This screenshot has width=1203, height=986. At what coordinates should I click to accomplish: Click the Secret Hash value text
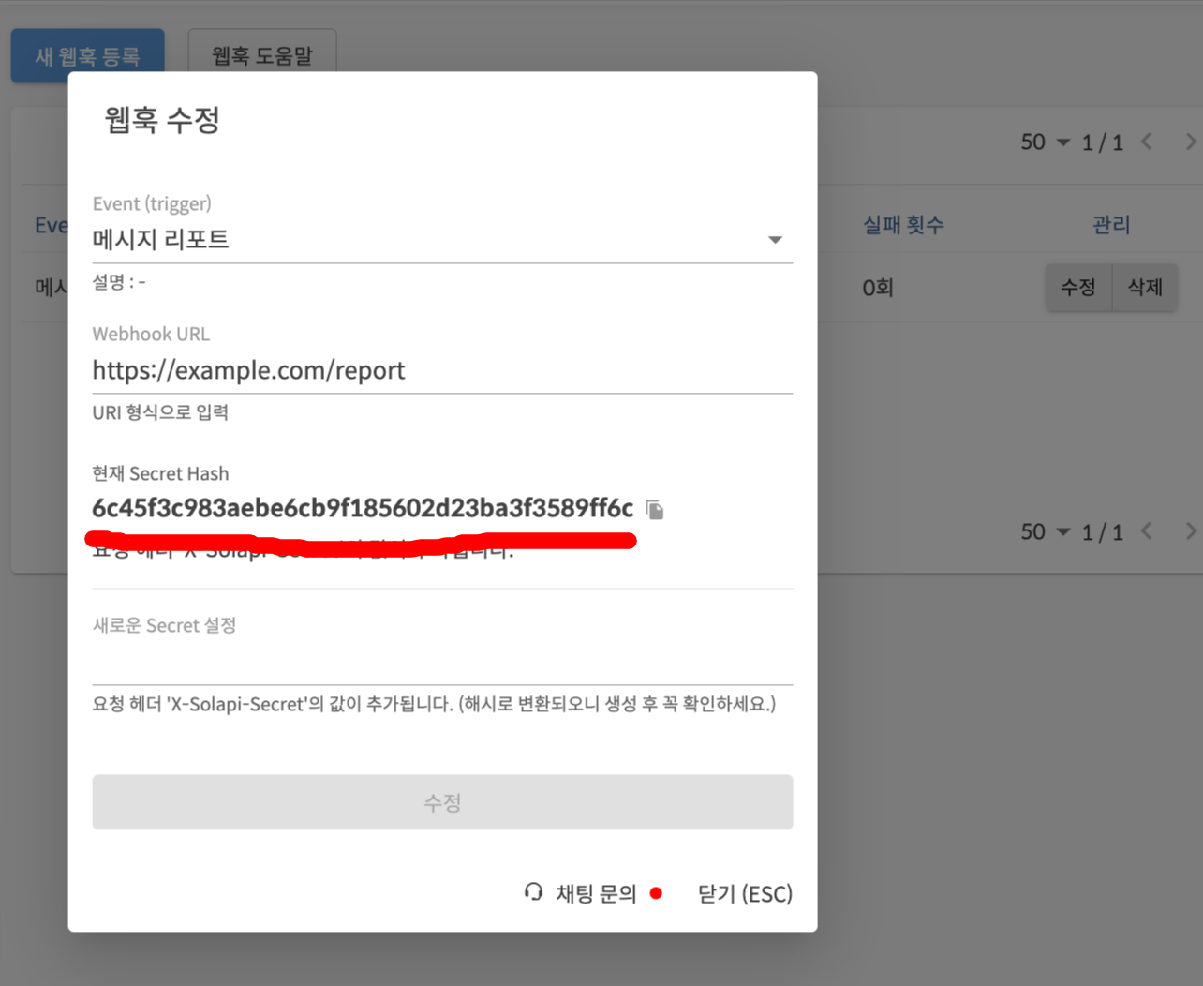pyautogui.click(x=362, y=508)
